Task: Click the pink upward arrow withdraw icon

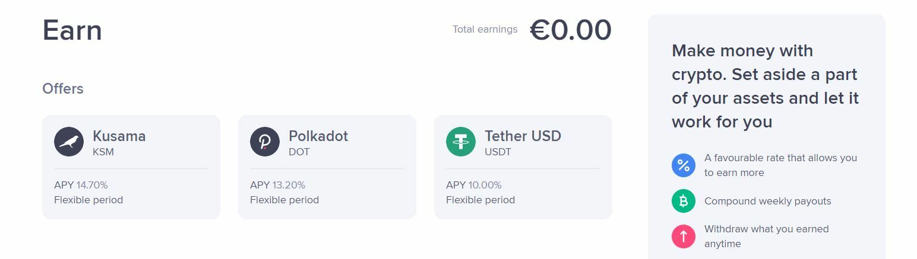Action: click(x=684, y=236)
